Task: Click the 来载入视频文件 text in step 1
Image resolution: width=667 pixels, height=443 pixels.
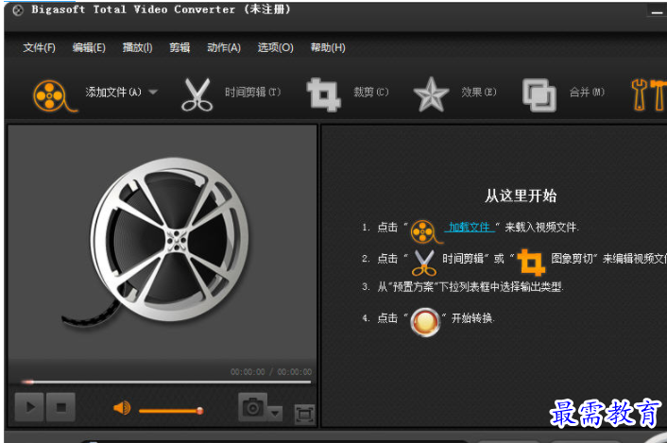Action: [x=541, y=227]
